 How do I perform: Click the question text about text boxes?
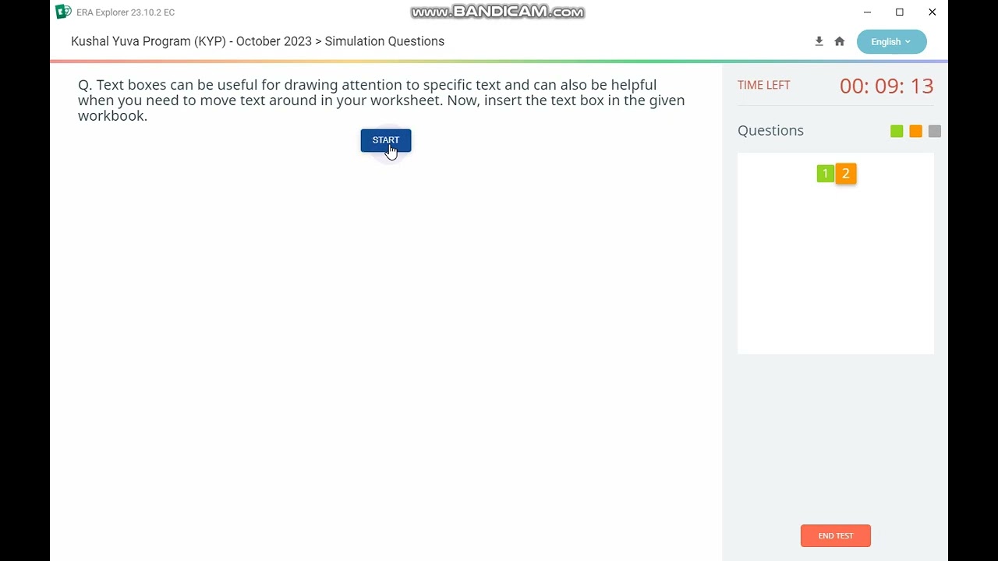point(381,100)
